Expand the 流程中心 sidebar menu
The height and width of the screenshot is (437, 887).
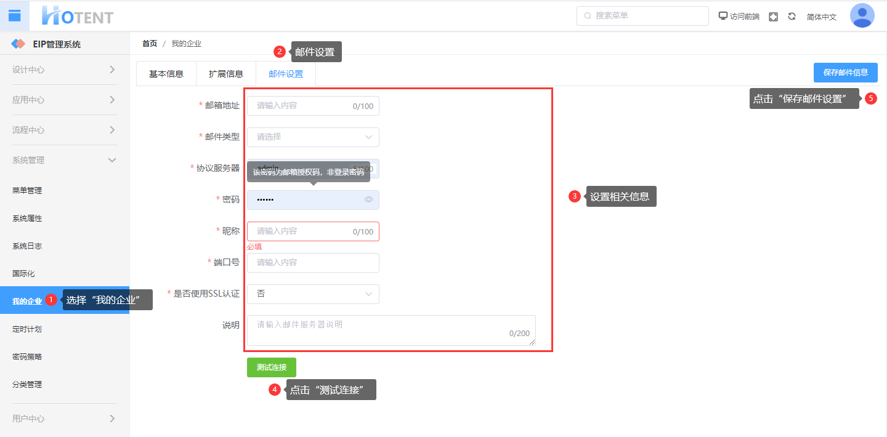[x=65, y=130]
